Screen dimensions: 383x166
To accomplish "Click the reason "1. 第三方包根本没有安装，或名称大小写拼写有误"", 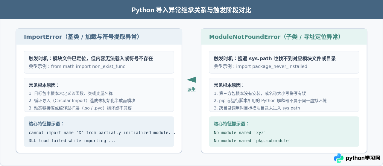I will click(x=260, y=93).
